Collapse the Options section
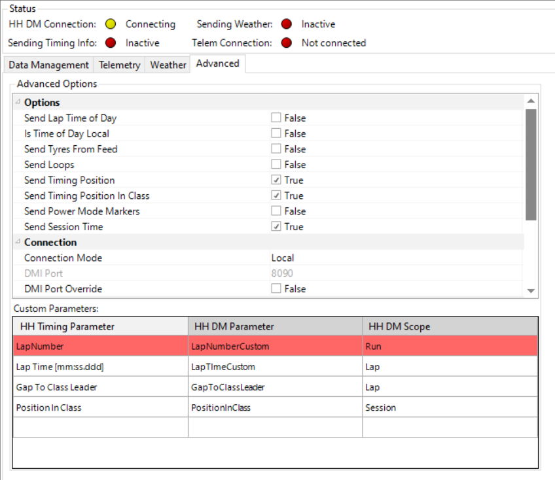Viewport: 555px width, 480px height. pos(18,103)
